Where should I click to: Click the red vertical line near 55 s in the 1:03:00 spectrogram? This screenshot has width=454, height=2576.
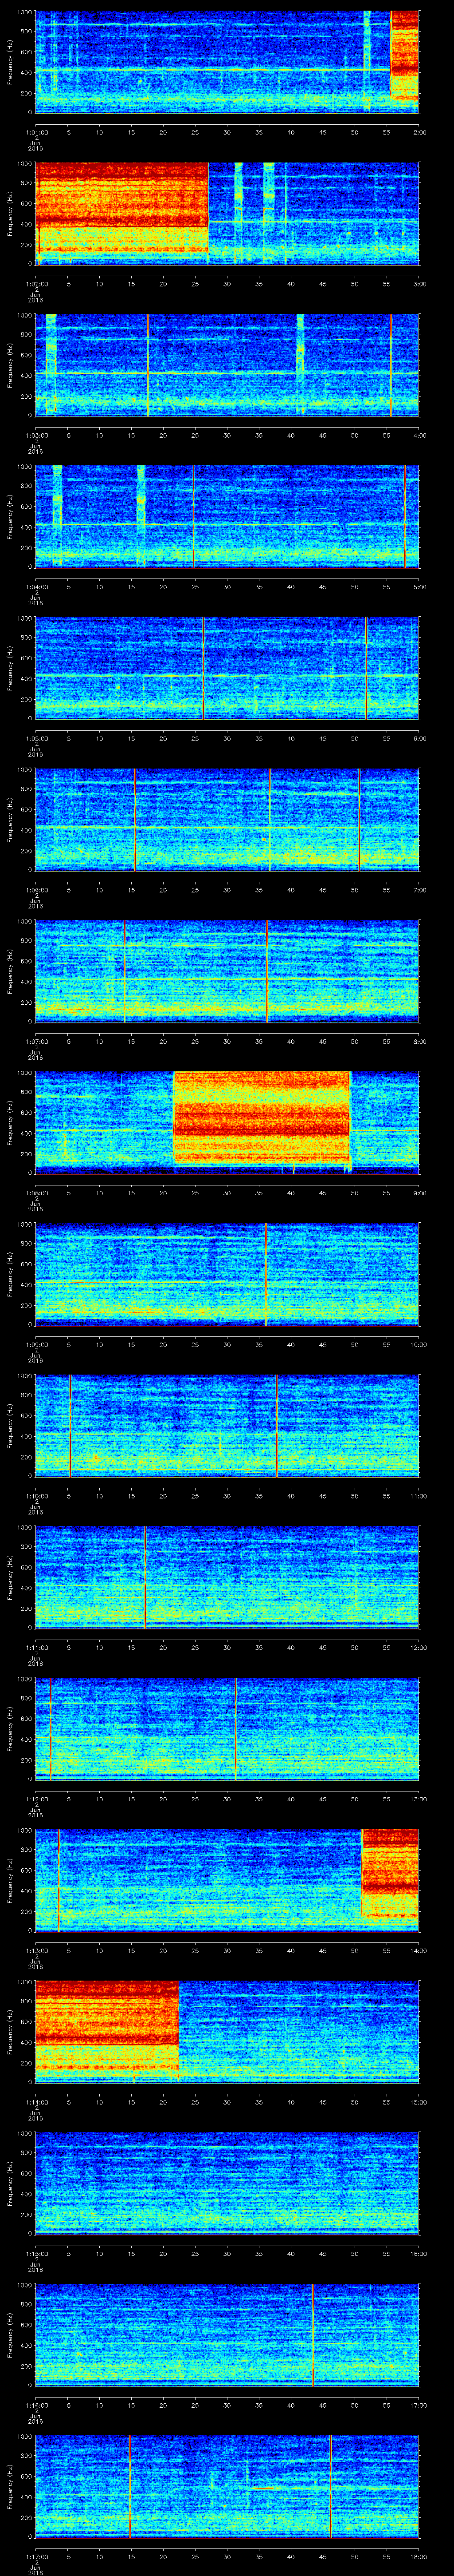[392, 365]
